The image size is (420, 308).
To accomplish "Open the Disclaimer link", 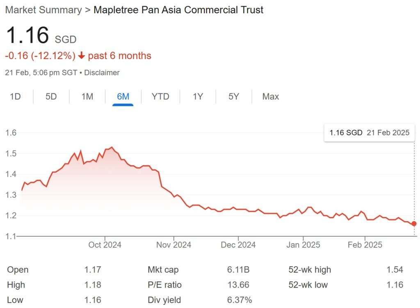I will [x=103, y=73].
